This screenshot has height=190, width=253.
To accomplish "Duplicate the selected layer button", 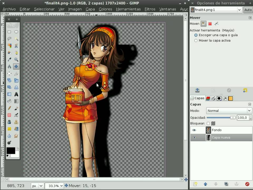I will (226, 184).
